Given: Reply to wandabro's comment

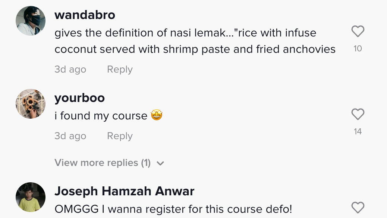Looking at the screenshot, I should click(x=120, y=70).
